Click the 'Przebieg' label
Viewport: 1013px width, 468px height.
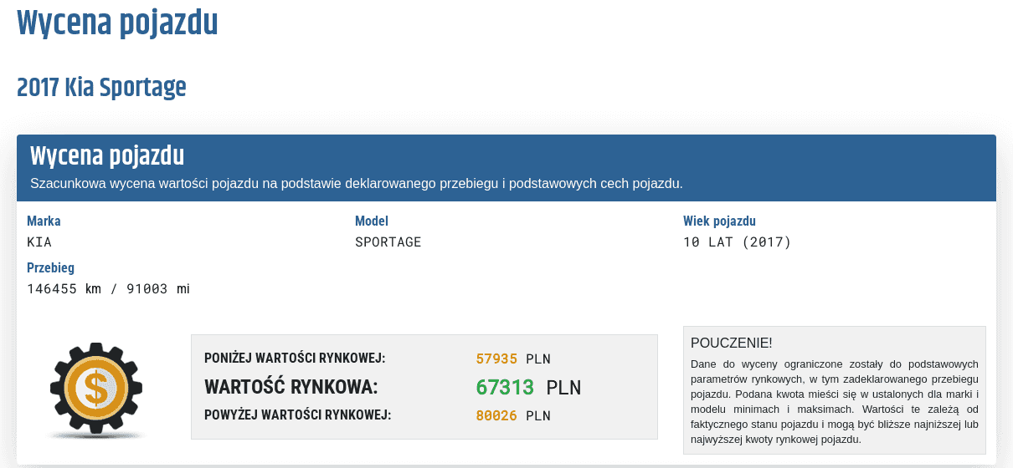(x=50, y=268)
